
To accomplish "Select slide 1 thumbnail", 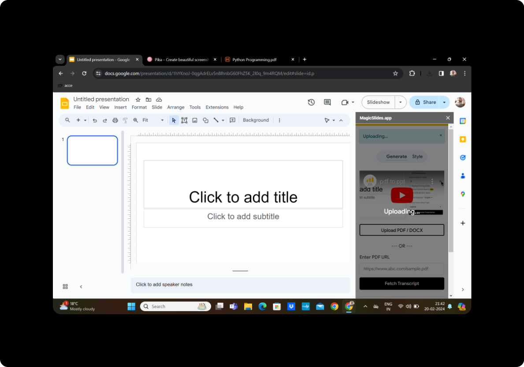I will coord(93,150).
